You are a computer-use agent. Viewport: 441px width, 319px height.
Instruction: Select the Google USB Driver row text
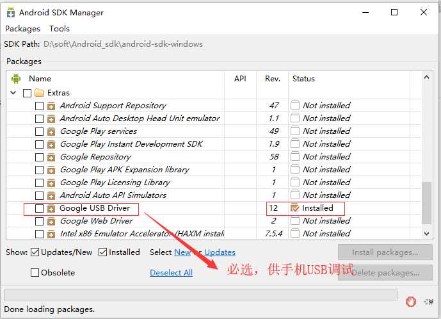(x=95, y=208)
